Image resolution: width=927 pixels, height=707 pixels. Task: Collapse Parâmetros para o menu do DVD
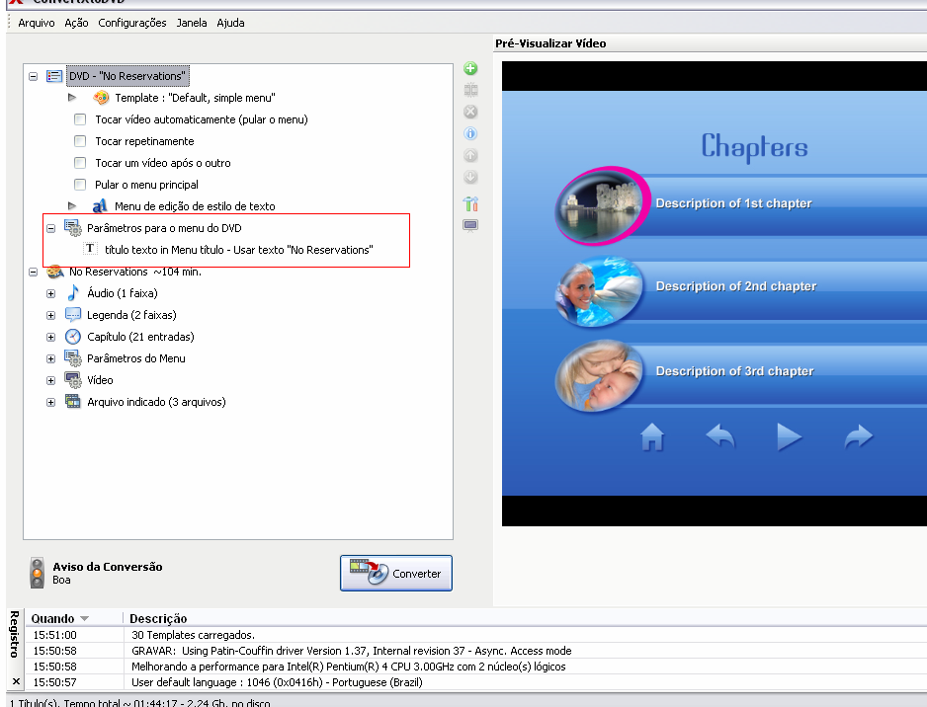(x=50, y=228)
